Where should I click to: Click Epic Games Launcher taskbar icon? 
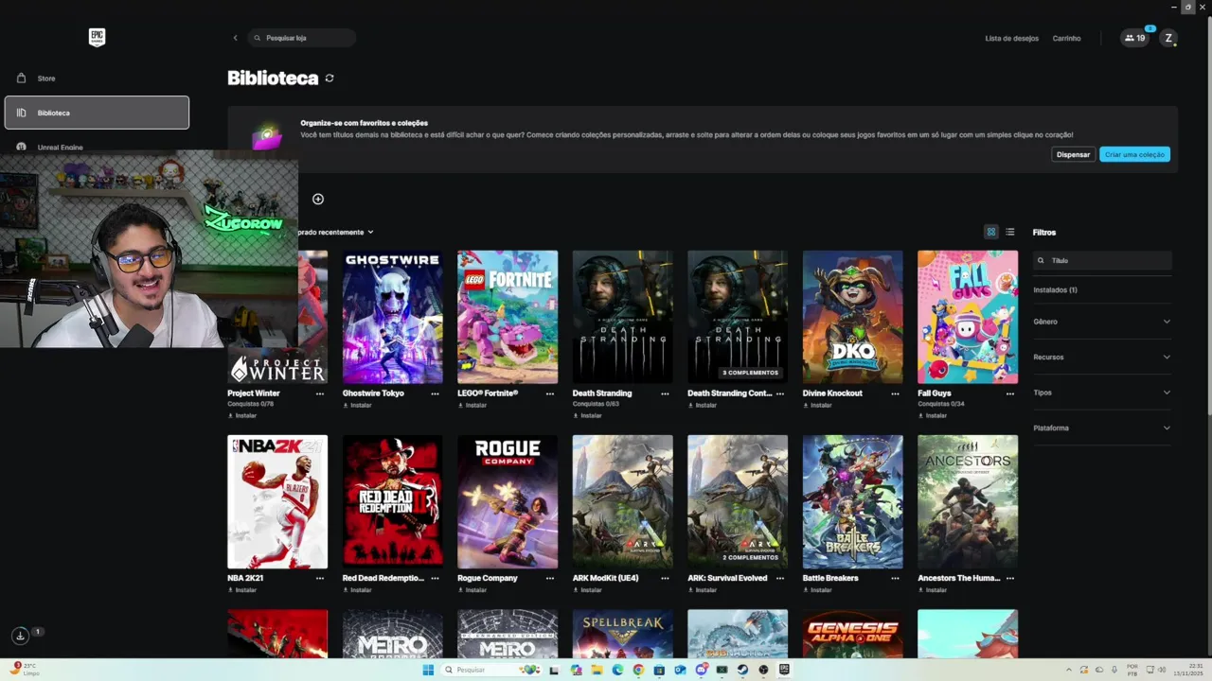(x=784, y=670)
